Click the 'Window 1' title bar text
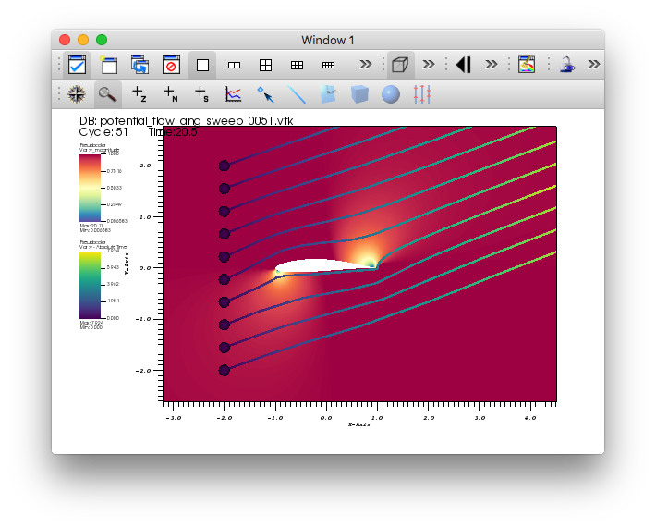 tap(328, 40)
